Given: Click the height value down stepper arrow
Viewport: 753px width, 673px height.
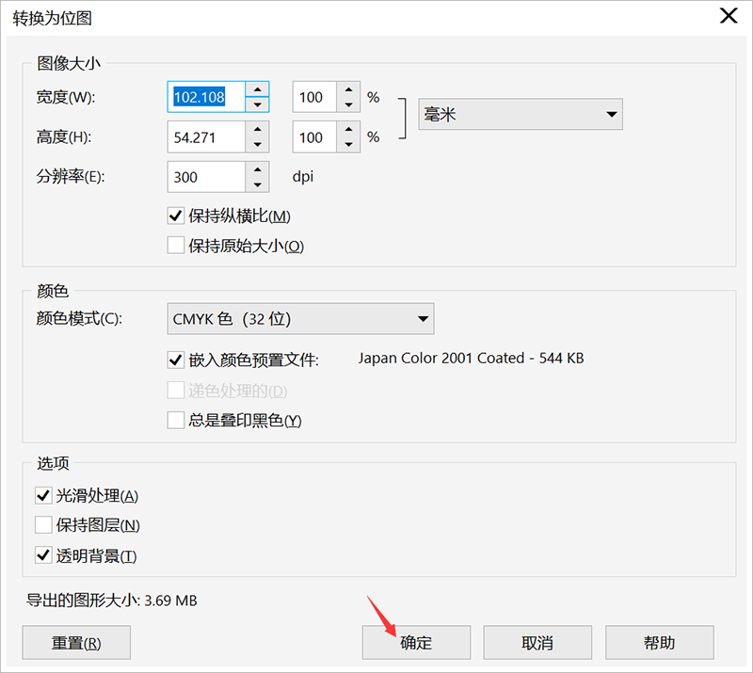Looking at the screenshot, I should [258, 142].
